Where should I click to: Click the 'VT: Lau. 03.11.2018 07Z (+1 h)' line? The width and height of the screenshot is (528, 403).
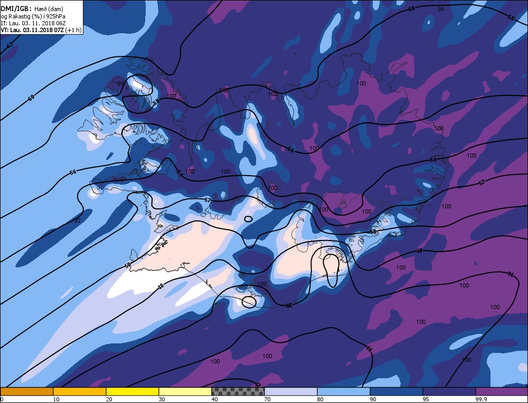(x=41, y=30)
